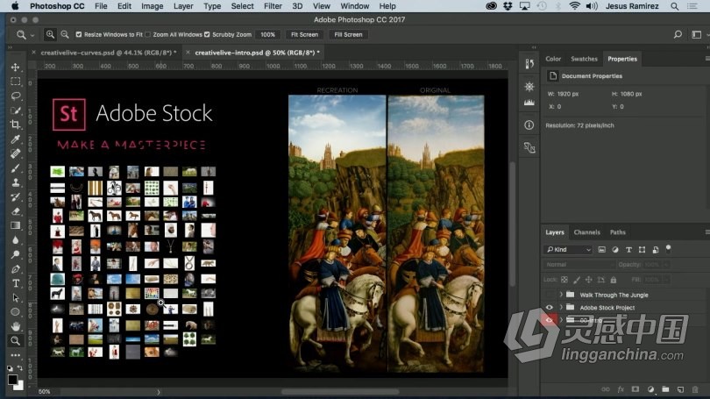Image resolution: width=710 pixels, height=399 pixels.
Task: Select the Ellipse shape tool
Action: click(16, 312)
